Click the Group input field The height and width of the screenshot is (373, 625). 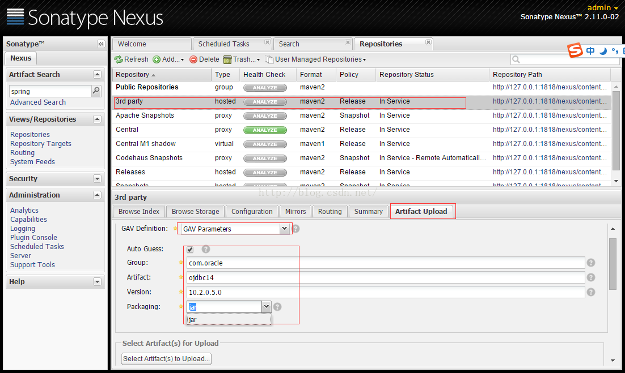click(x=386, y=263)
